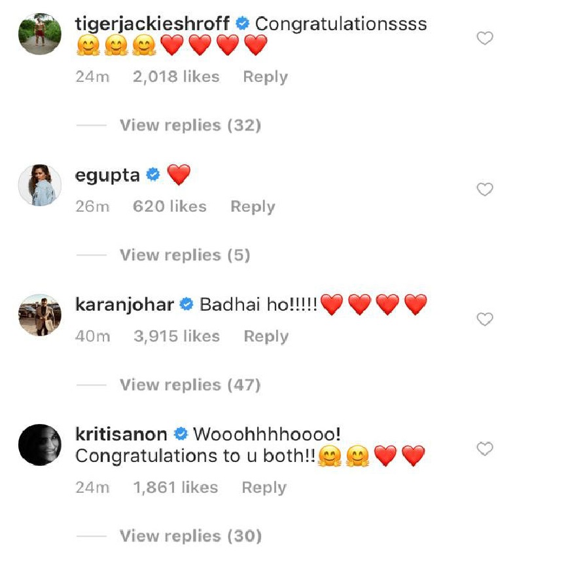Expand View replies (5)
This screenshot has width=581, height=578.
[x=185, y=255]
